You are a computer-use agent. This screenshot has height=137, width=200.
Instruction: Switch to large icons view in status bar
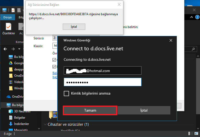pyautogui.click(x=196, y=133)
